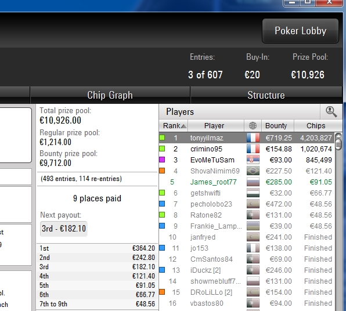Image resolution: width=346 pixels, height=311 pixels.
Task: Sort players by Rank column header
Action: point(174,126)
